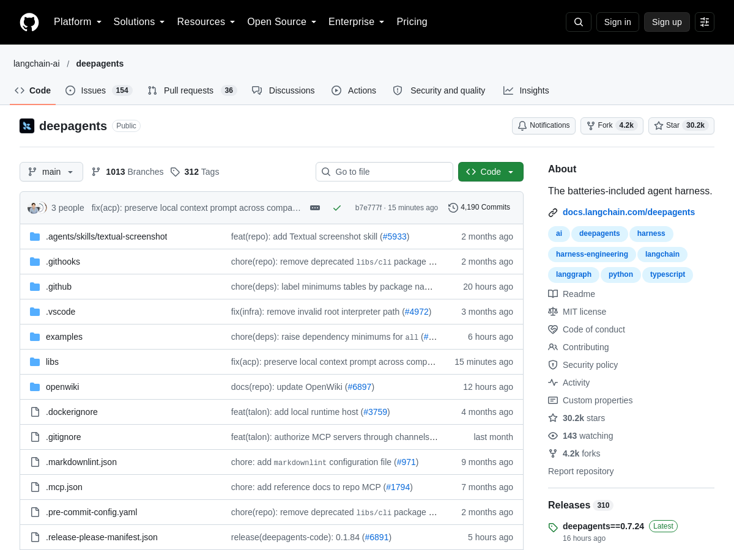Click the .githooks folder icon
The height and width of the screenshot is (550, 734).
35,262
